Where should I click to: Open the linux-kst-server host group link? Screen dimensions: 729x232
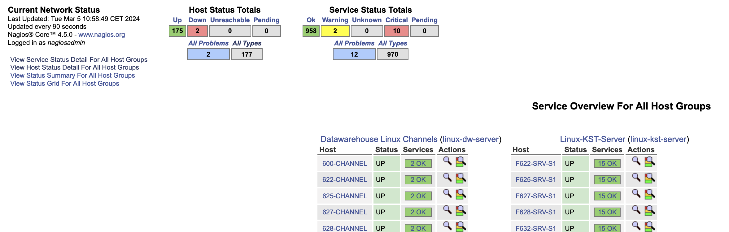(658, 139)
